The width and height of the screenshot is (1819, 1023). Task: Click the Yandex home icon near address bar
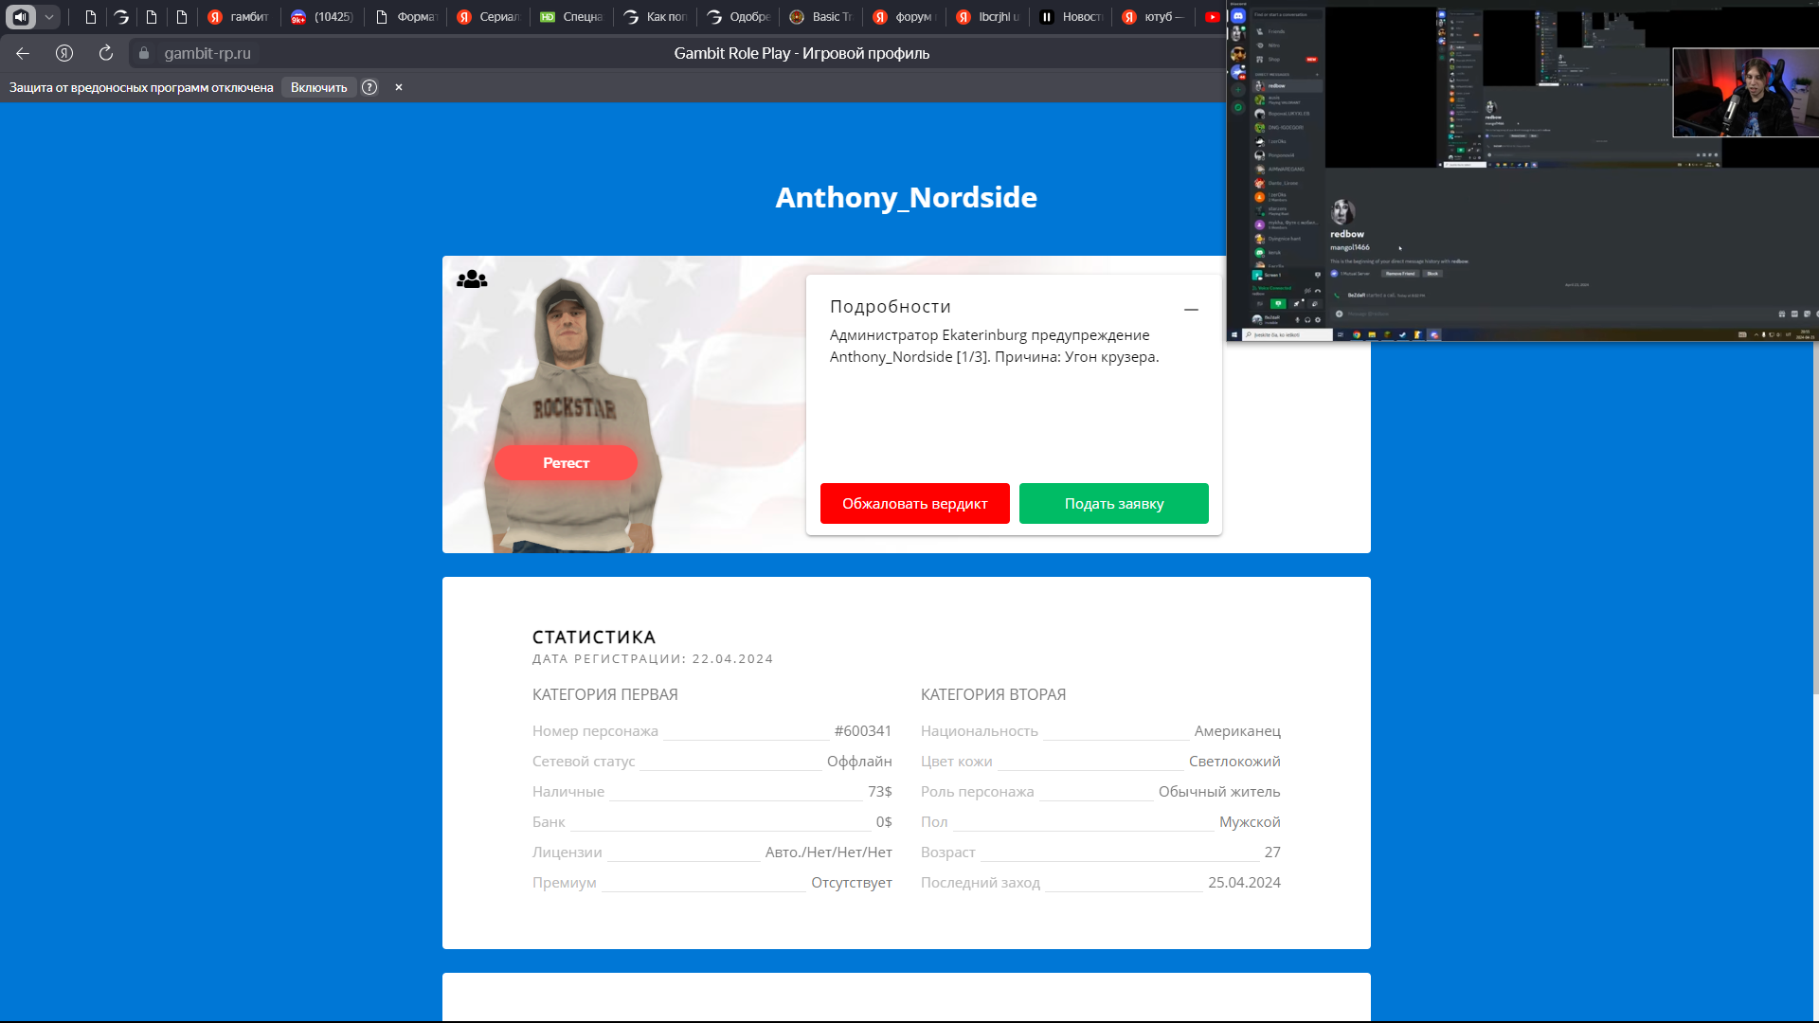[x=64, y=54]
